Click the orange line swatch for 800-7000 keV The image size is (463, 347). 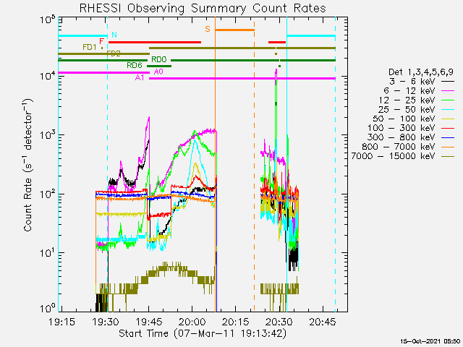448,147
